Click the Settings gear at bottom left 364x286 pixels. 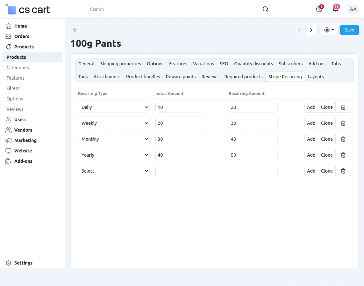9,263
